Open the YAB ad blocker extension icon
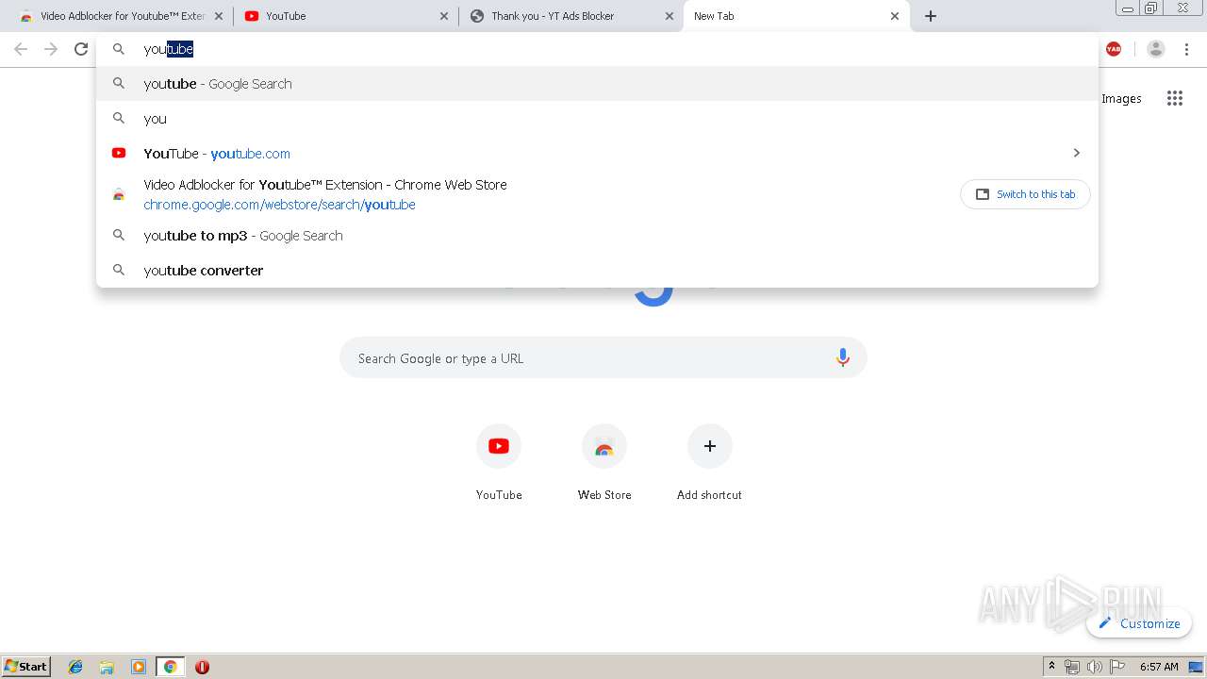 (1114, 49)
